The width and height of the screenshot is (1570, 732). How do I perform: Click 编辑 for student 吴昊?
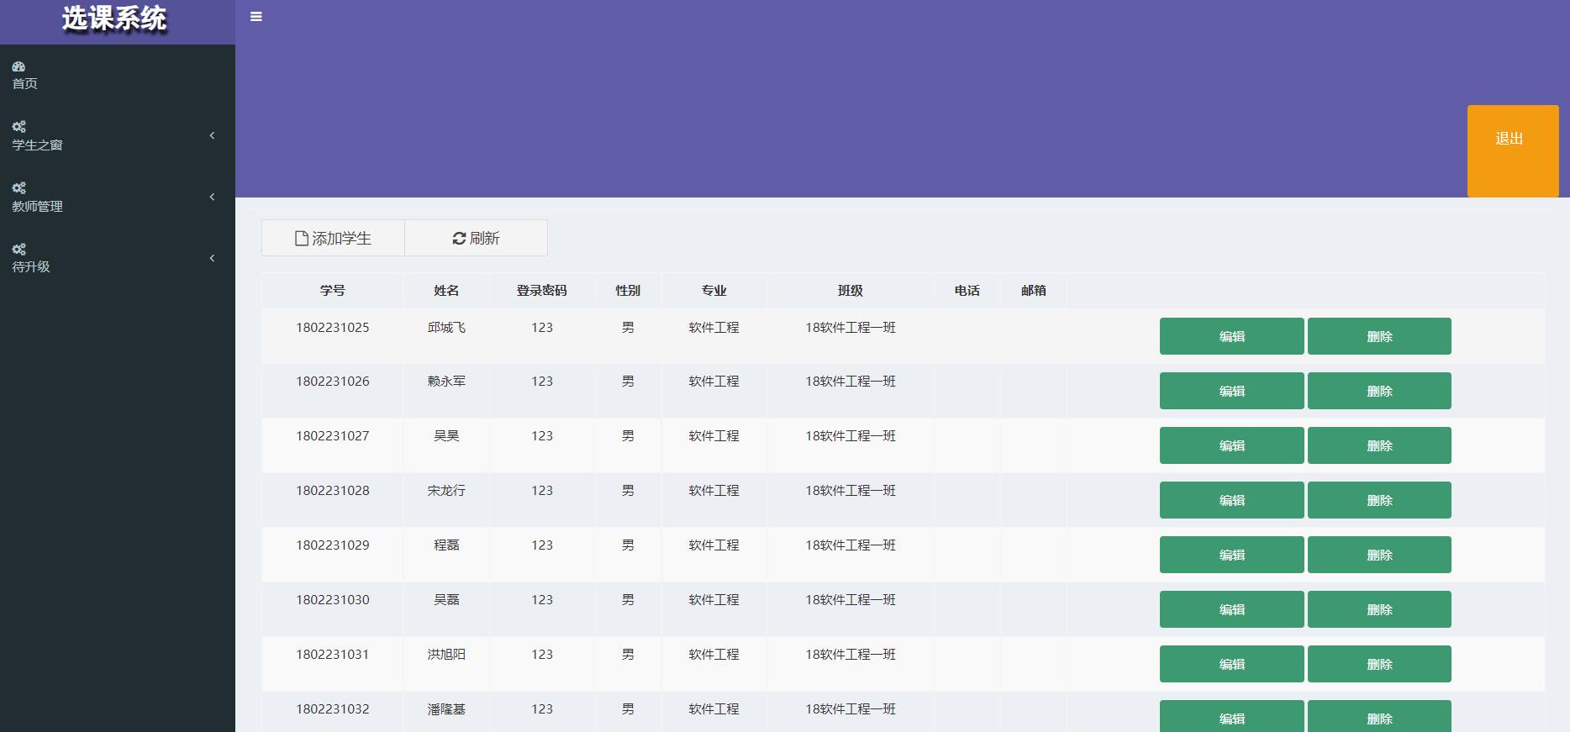coord(1232,445)
